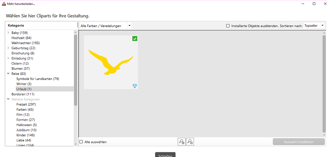Click the zoom in magnifier icon
327x157 pixels.
[x=190, y=142]
